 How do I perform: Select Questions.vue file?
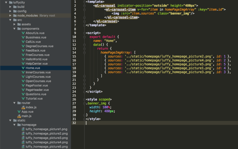[36, 94]
